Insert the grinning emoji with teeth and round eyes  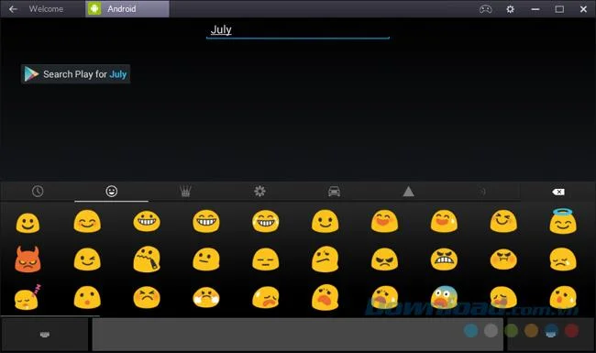tap(147, 222)
